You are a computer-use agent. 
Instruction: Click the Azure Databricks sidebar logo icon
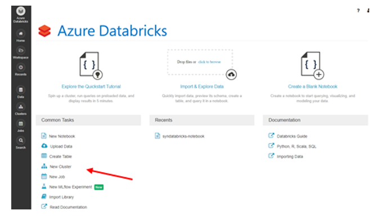point(21,11)
